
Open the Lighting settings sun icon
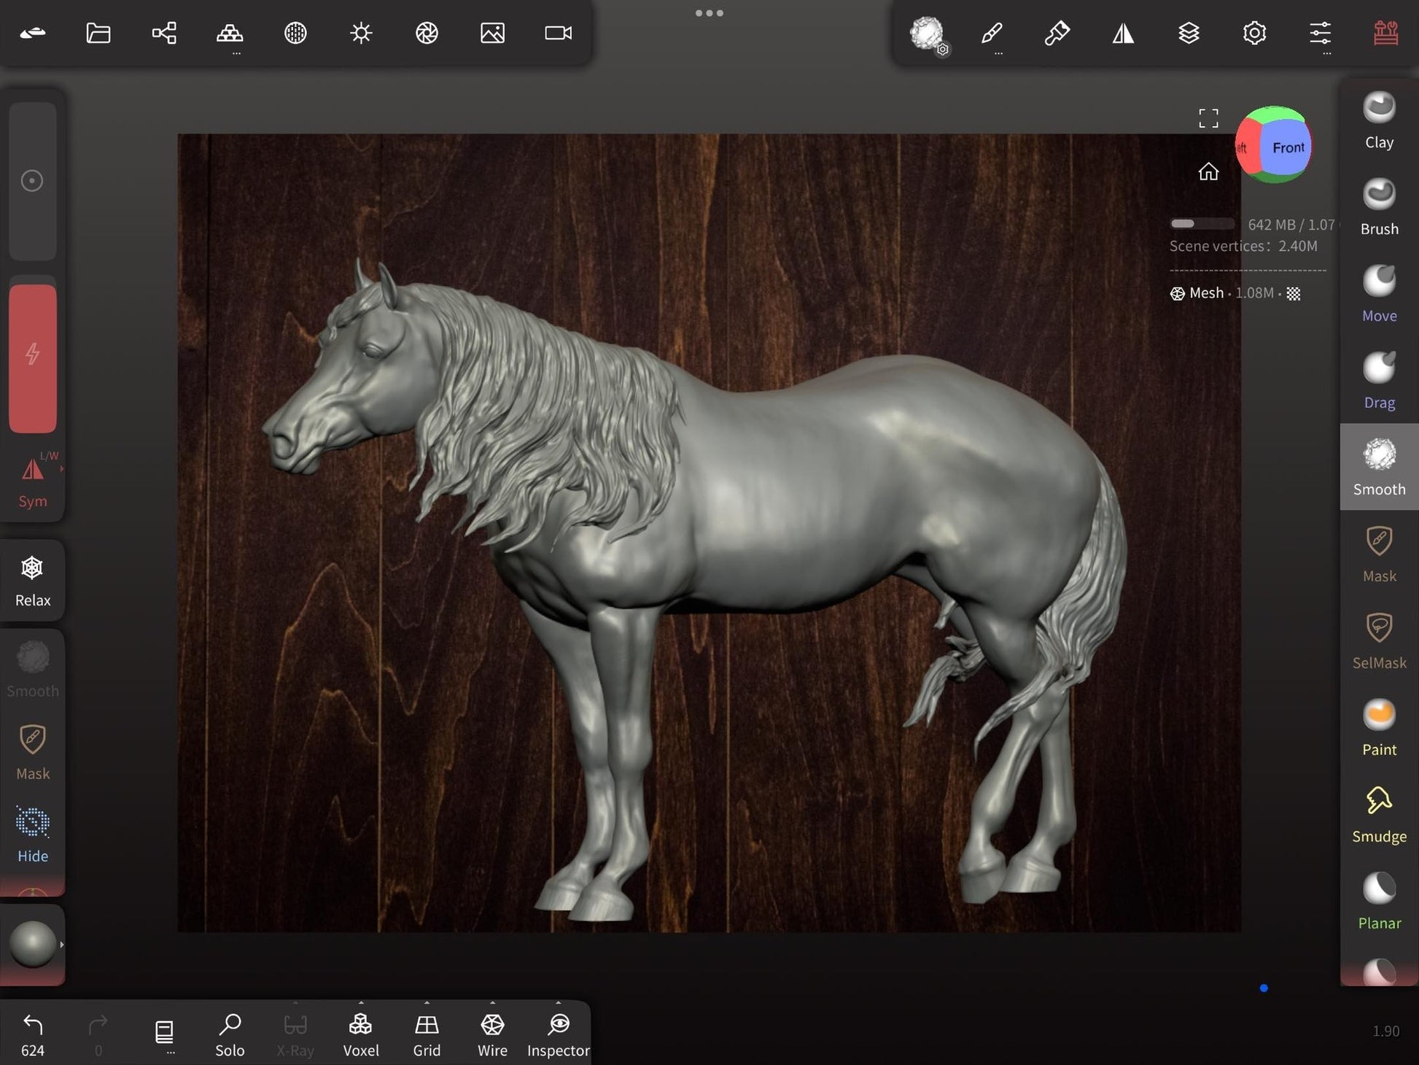pos(361,34)
